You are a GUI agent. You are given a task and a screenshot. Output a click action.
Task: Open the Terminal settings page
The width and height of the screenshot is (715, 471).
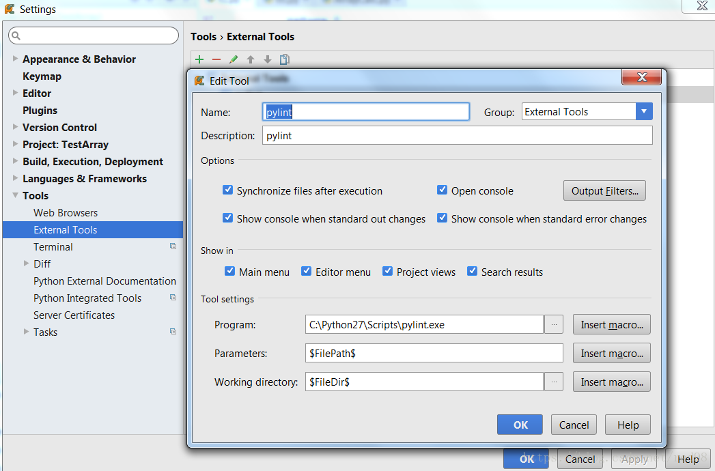[53, 246]
